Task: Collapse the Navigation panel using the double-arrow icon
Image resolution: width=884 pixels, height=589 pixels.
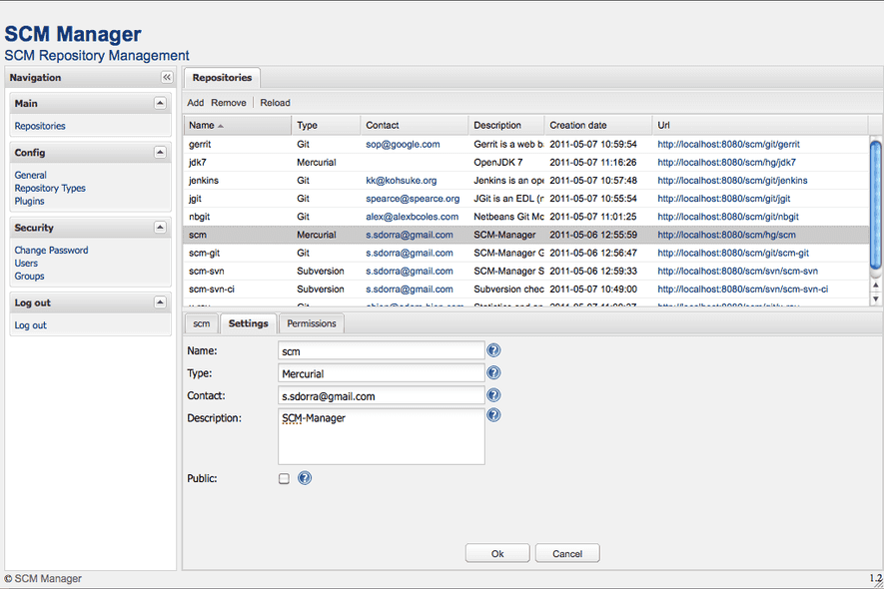Action: coord(167,77)
